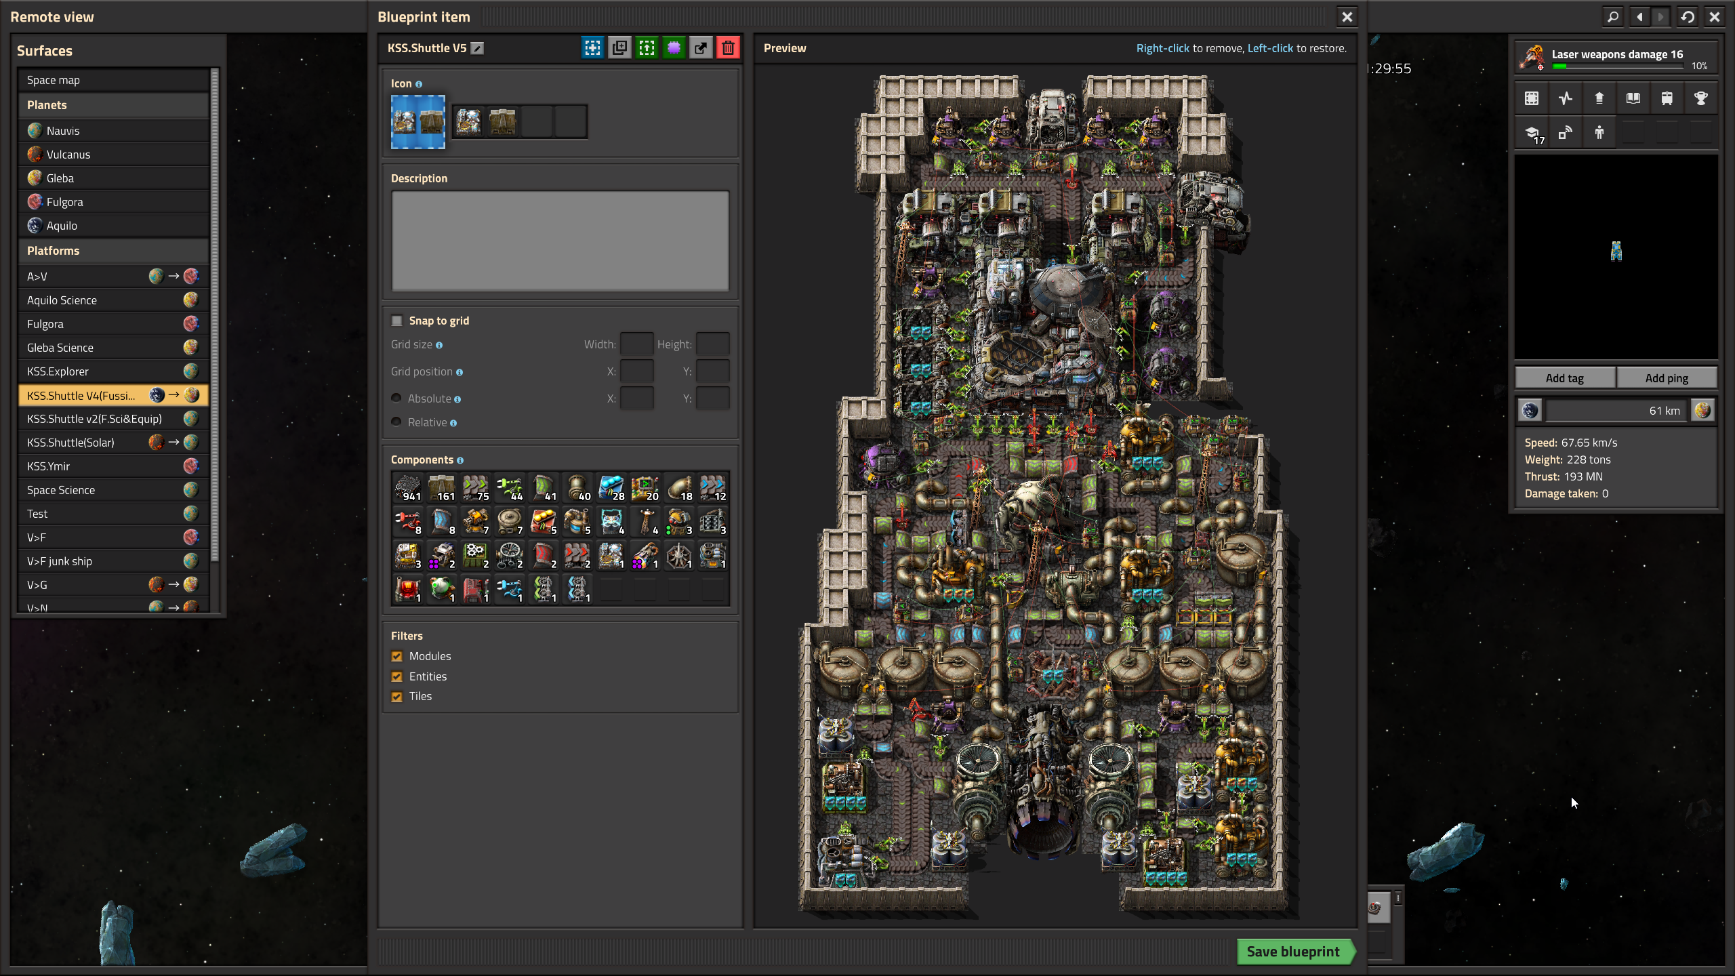Enable the Snap to grid checkbox

point(397,321)
